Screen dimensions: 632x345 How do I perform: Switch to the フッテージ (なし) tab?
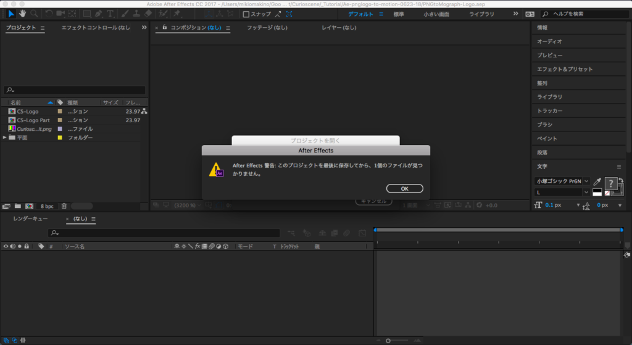267,27
